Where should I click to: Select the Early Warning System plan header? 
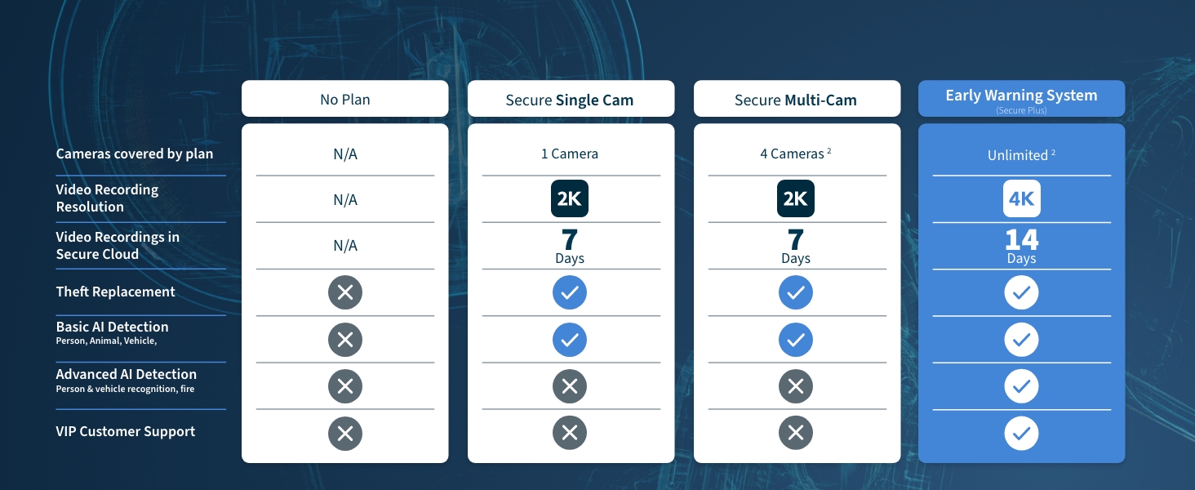pos(1021,99)
